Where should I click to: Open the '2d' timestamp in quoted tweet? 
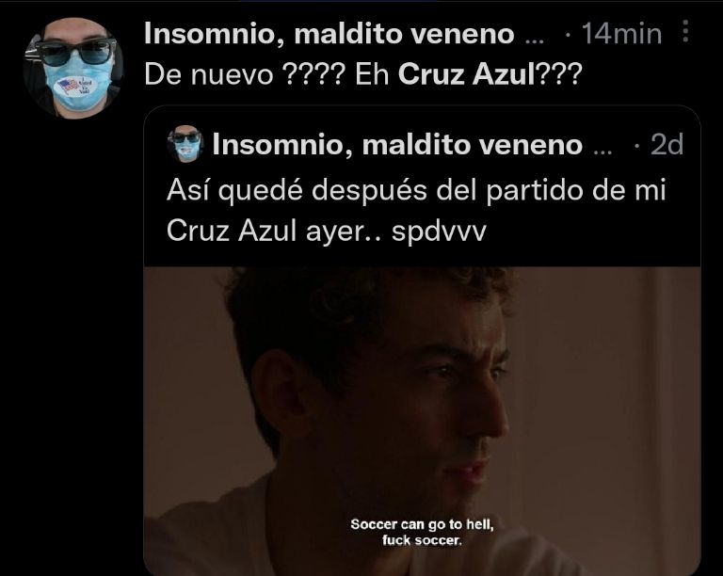(667, 145)
